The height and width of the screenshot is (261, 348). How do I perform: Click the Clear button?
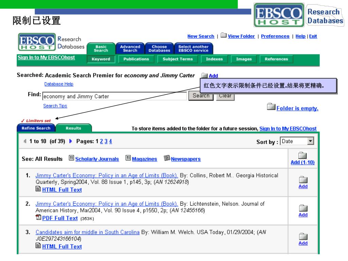[225, 96]
